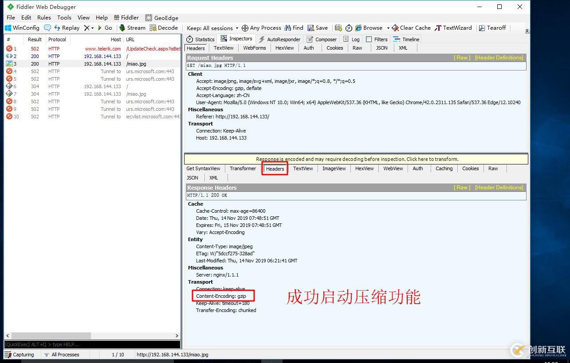Viewport: 570px width, 363px height.
Task: Open Response Headers Header Definitions link
Action: click(x=499, y=187)
